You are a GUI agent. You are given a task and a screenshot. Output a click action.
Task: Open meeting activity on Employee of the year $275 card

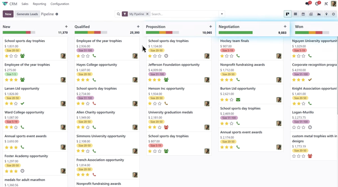22,80
